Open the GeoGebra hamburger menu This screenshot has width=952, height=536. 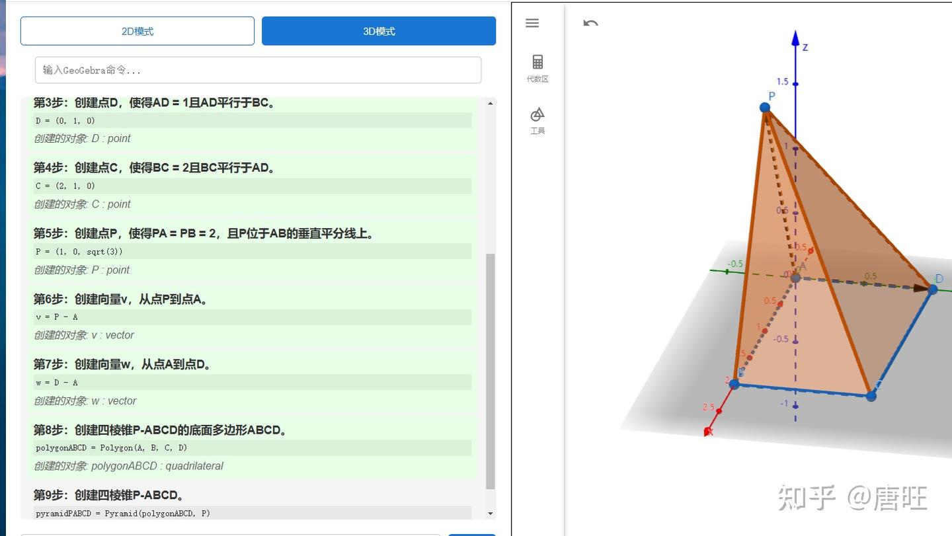pos(532,23)
